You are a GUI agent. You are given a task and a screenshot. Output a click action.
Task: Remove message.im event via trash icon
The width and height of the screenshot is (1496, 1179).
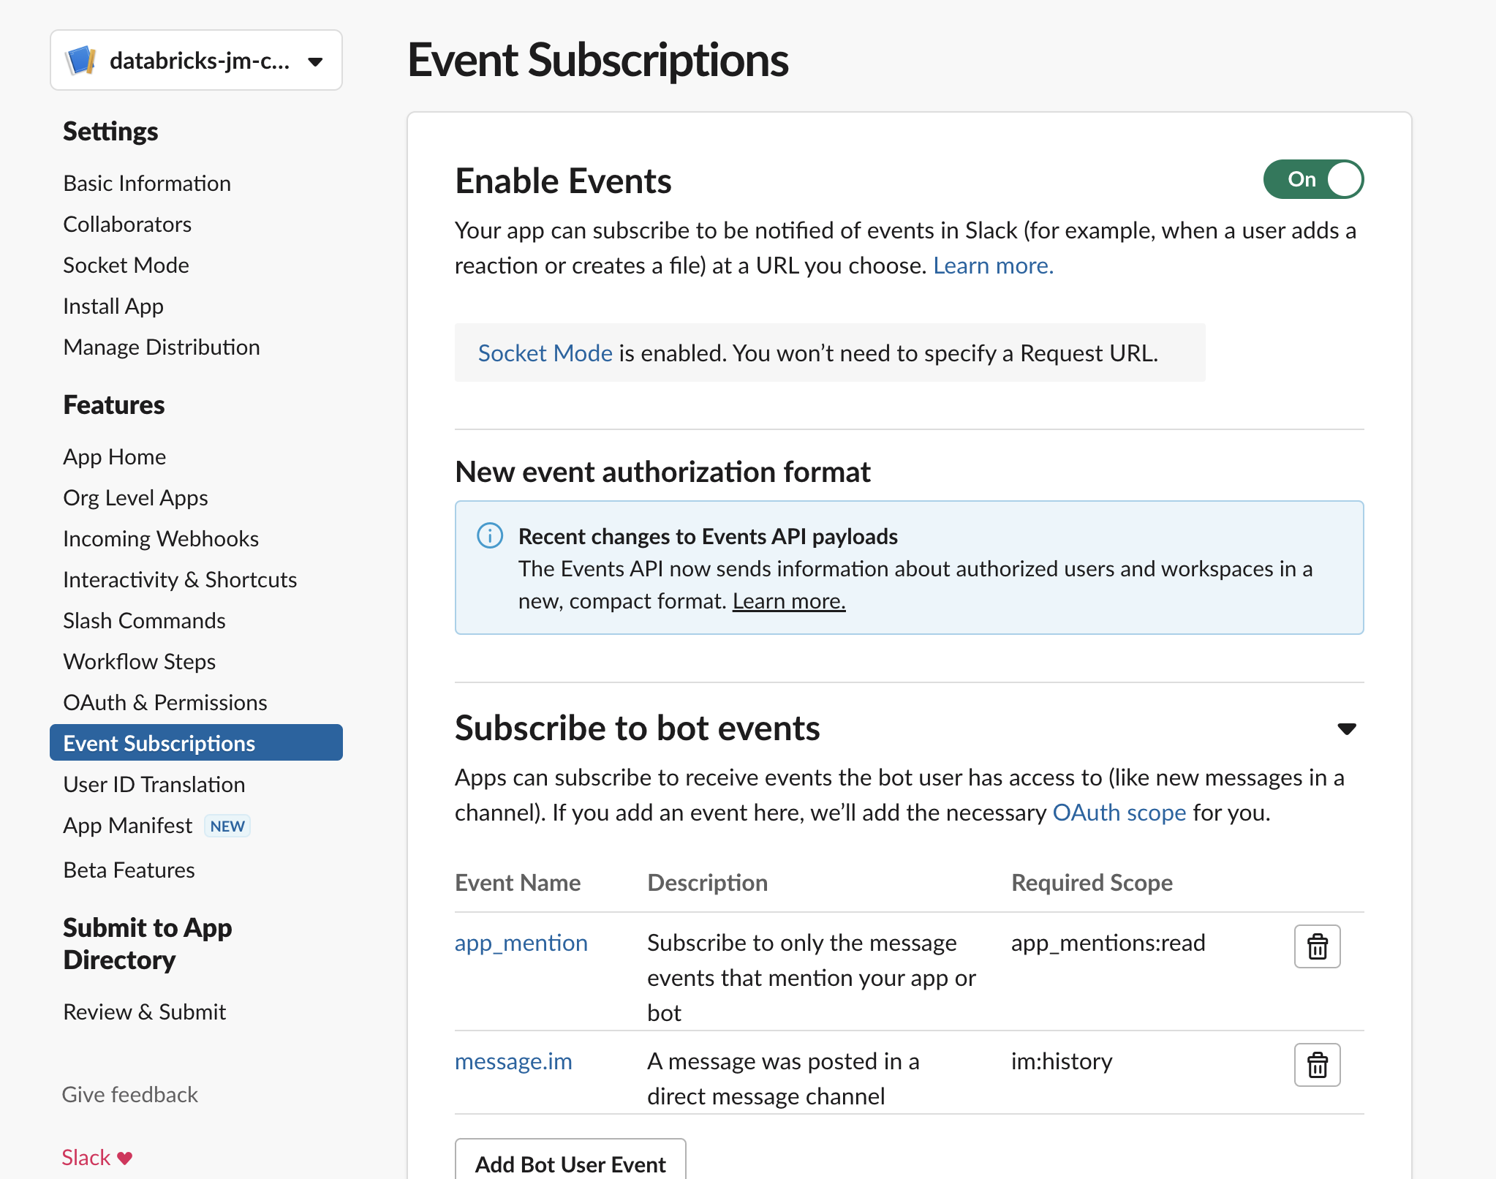(1317, 1065)
